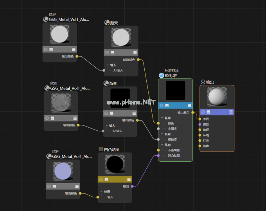Click 输出颜色 port of white-preview 渐变 node
Image resolution: width=266 pixels, height=211 pixels.
tap(138, 60)
